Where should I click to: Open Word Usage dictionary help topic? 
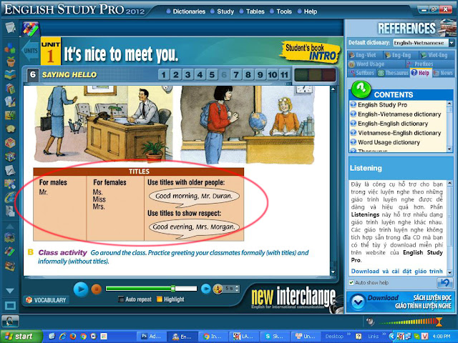click(x=389, y=142)
